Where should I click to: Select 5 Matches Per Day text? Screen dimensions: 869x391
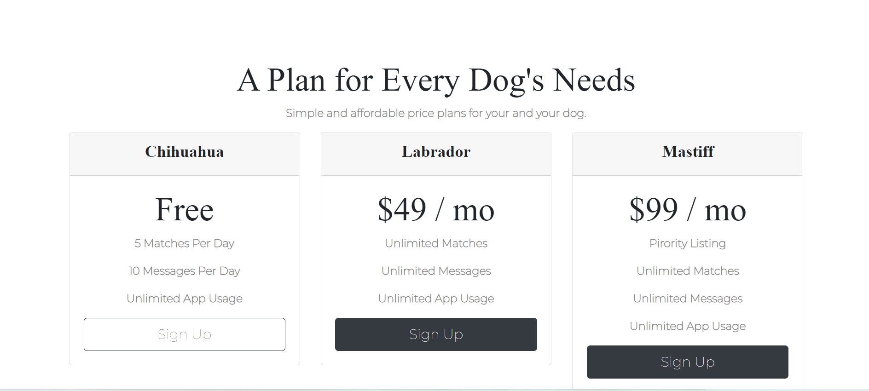point(184,243)
